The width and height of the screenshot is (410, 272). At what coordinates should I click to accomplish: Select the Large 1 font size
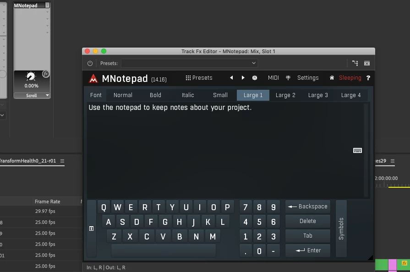tap(253, 95)
